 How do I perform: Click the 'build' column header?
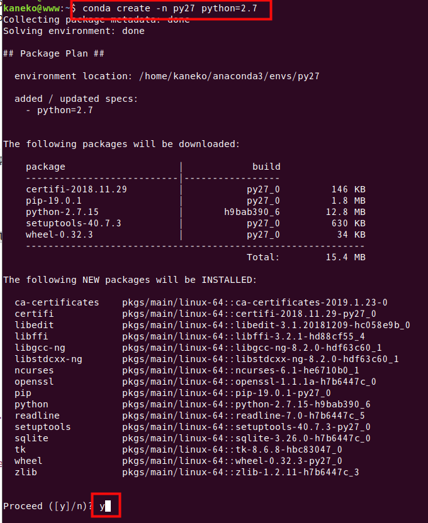266,167
